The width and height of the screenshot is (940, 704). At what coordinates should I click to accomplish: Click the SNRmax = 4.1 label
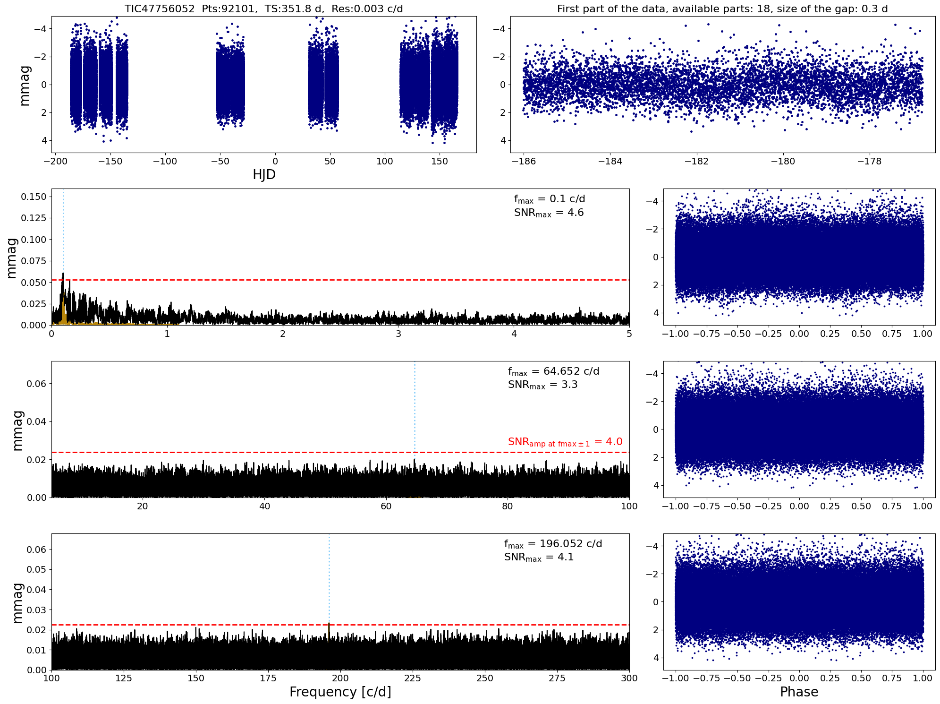539,558
